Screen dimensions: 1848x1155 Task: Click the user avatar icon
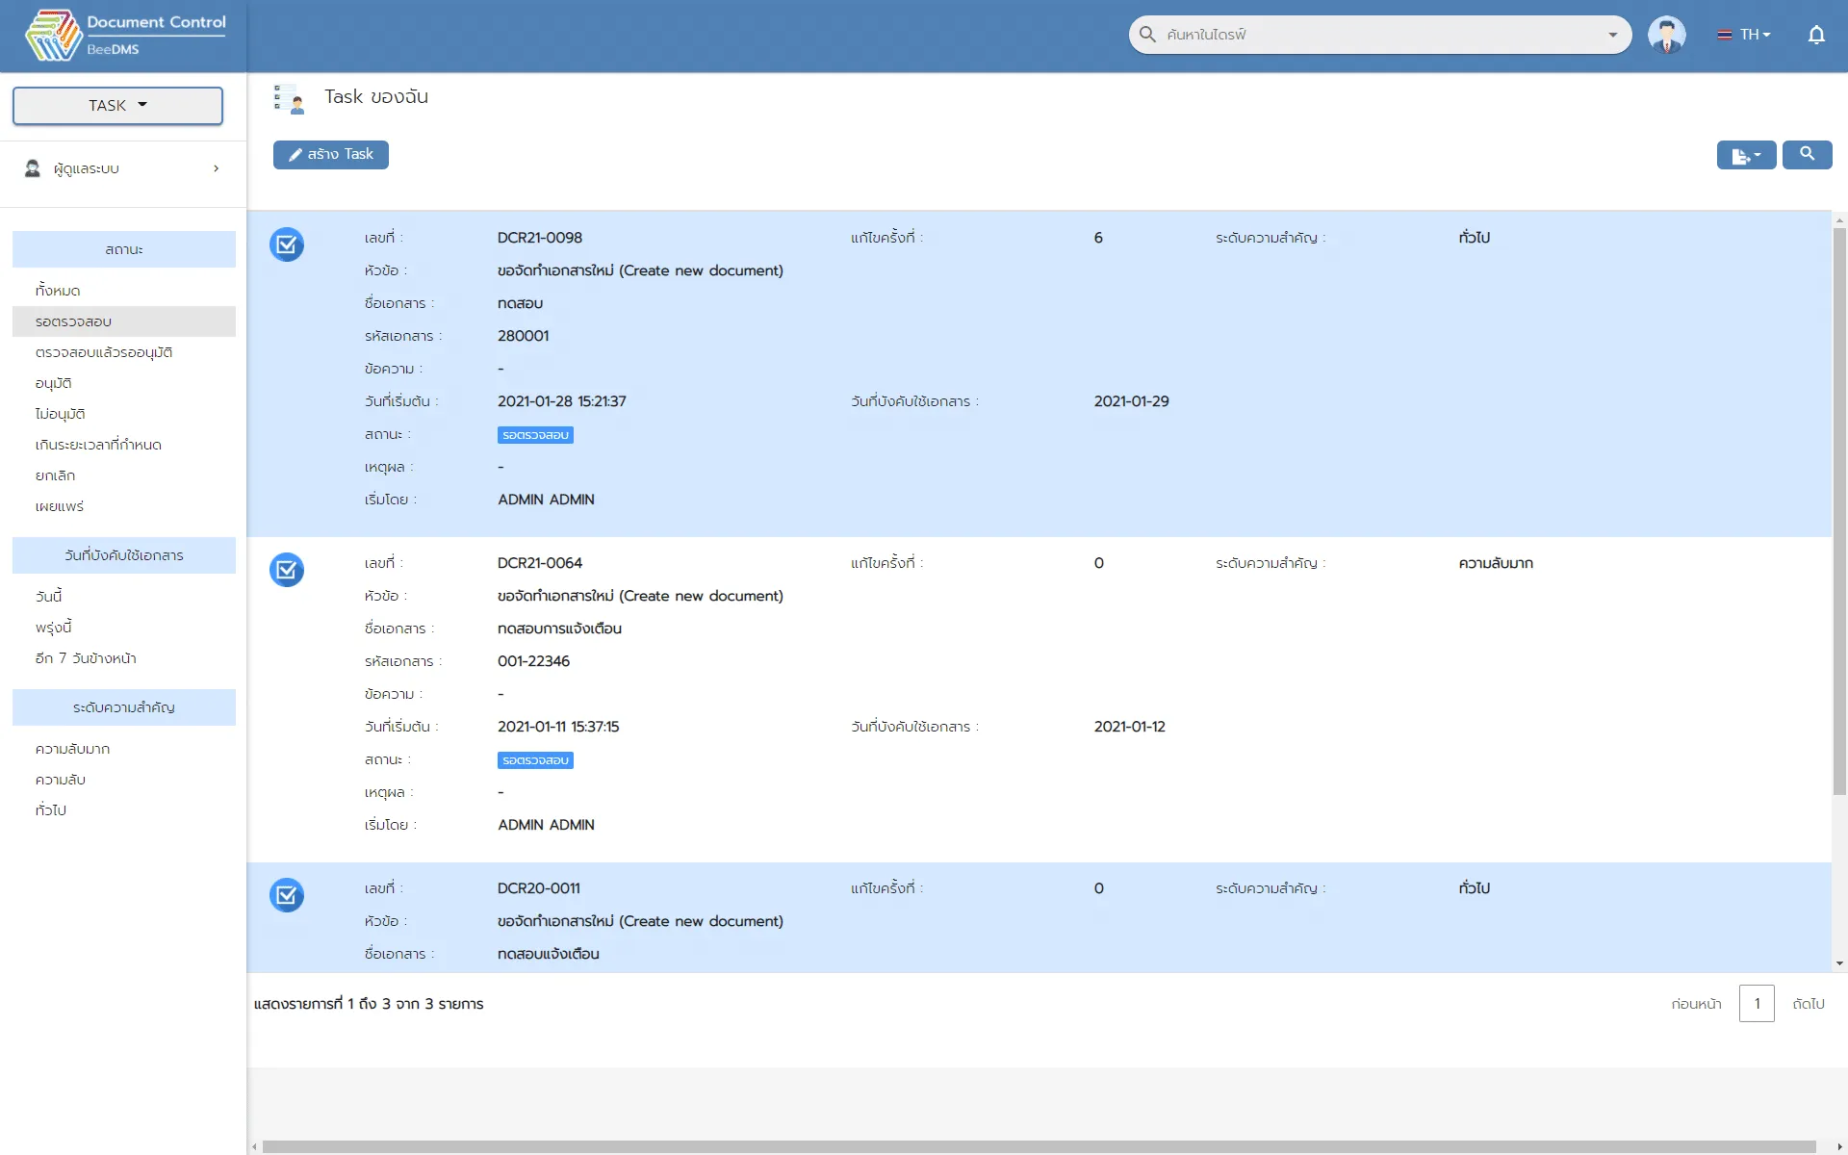point(1666,35)
